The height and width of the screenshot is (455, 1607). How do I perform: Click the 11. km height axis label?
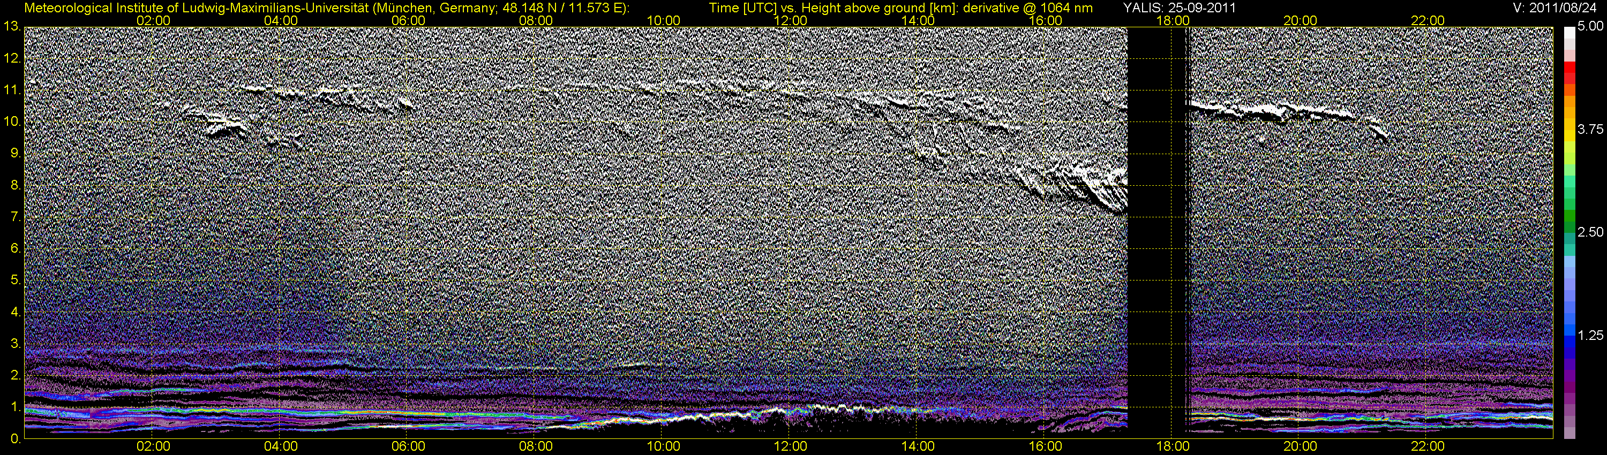[x=12, y=90]
